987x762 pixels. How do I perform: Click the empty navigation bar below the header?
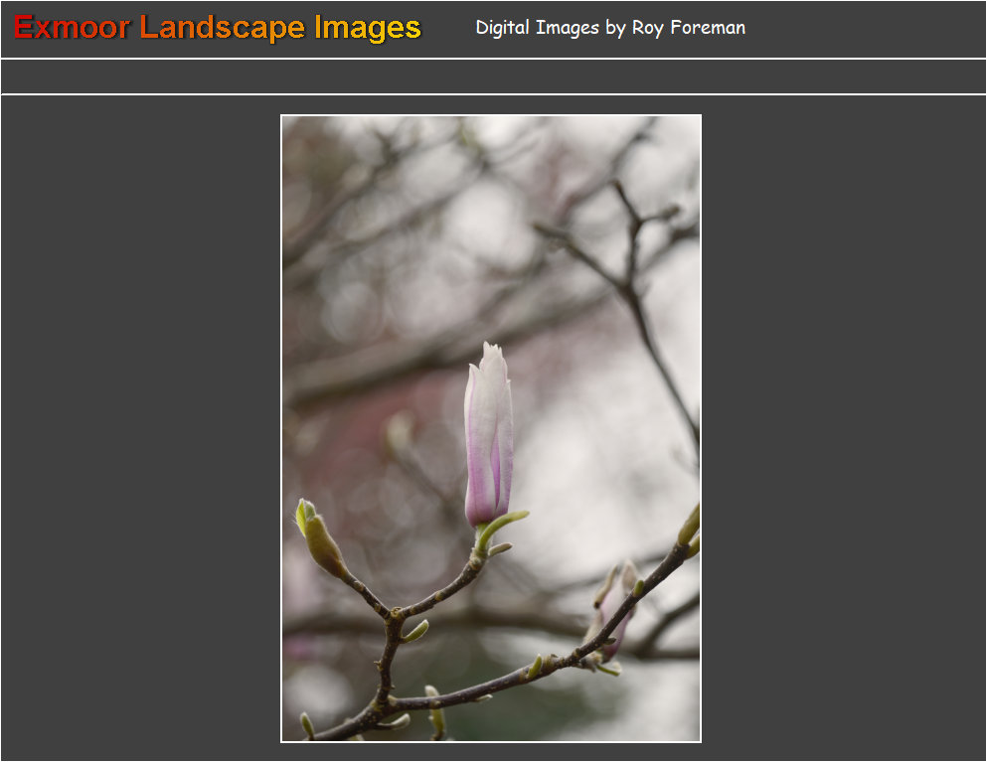(x=493, y=76)
